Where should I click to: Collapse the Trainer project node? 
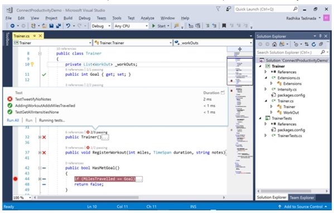pos(260,66)
